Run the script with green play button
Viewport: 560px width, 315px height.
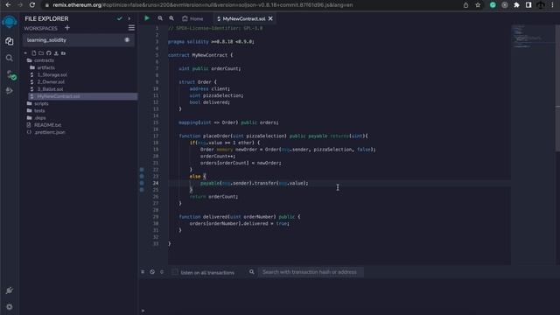pos(147,18)
